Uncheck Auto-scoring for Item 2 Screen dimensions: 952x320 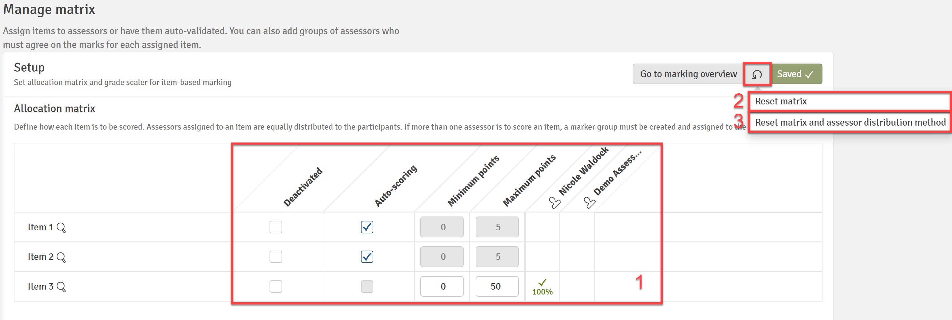(367, 257)
